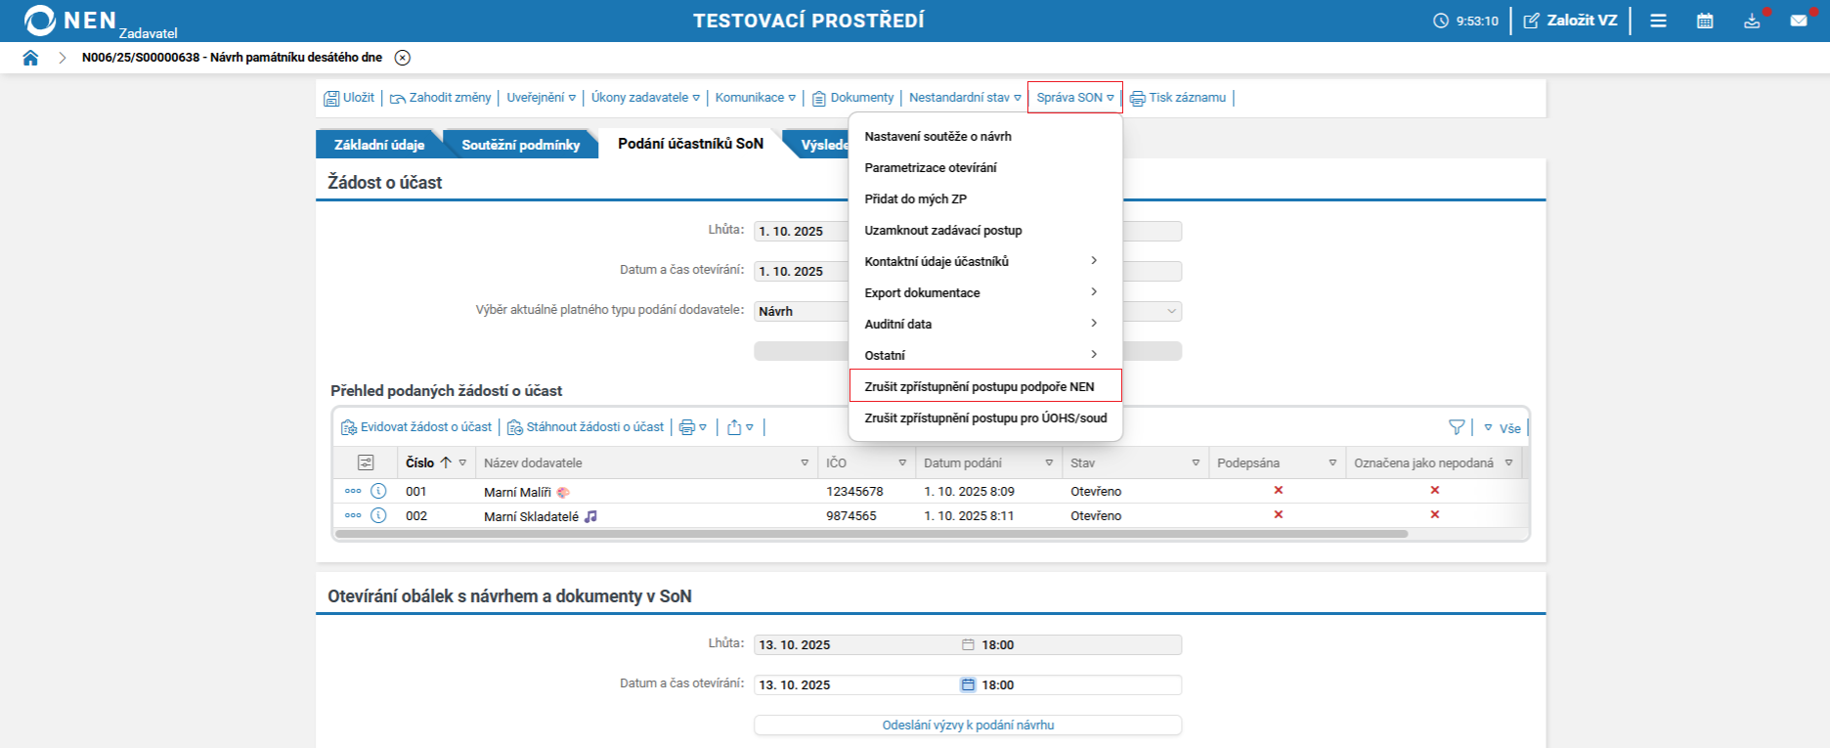Image resolution: width=1830 pixels, height=748 pixels.
Task: Open calendar picker for opening date 13. 10. 2025
Action: pyautogui.click(x=968, y=684)
